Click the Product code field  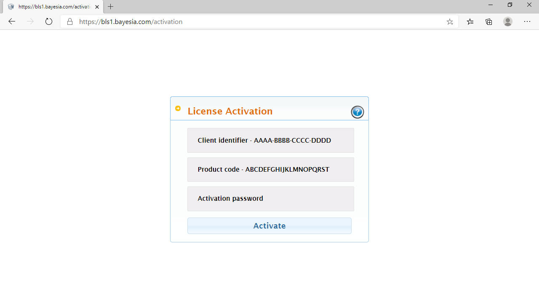[270, 169]
